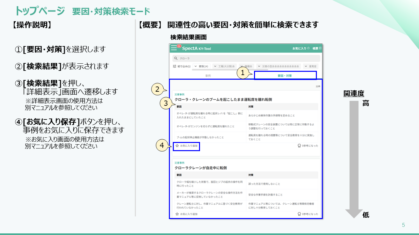Click the star icon on first result card
Image resolution: width=419 pixels, height=235 pixels.
[177, 146]
